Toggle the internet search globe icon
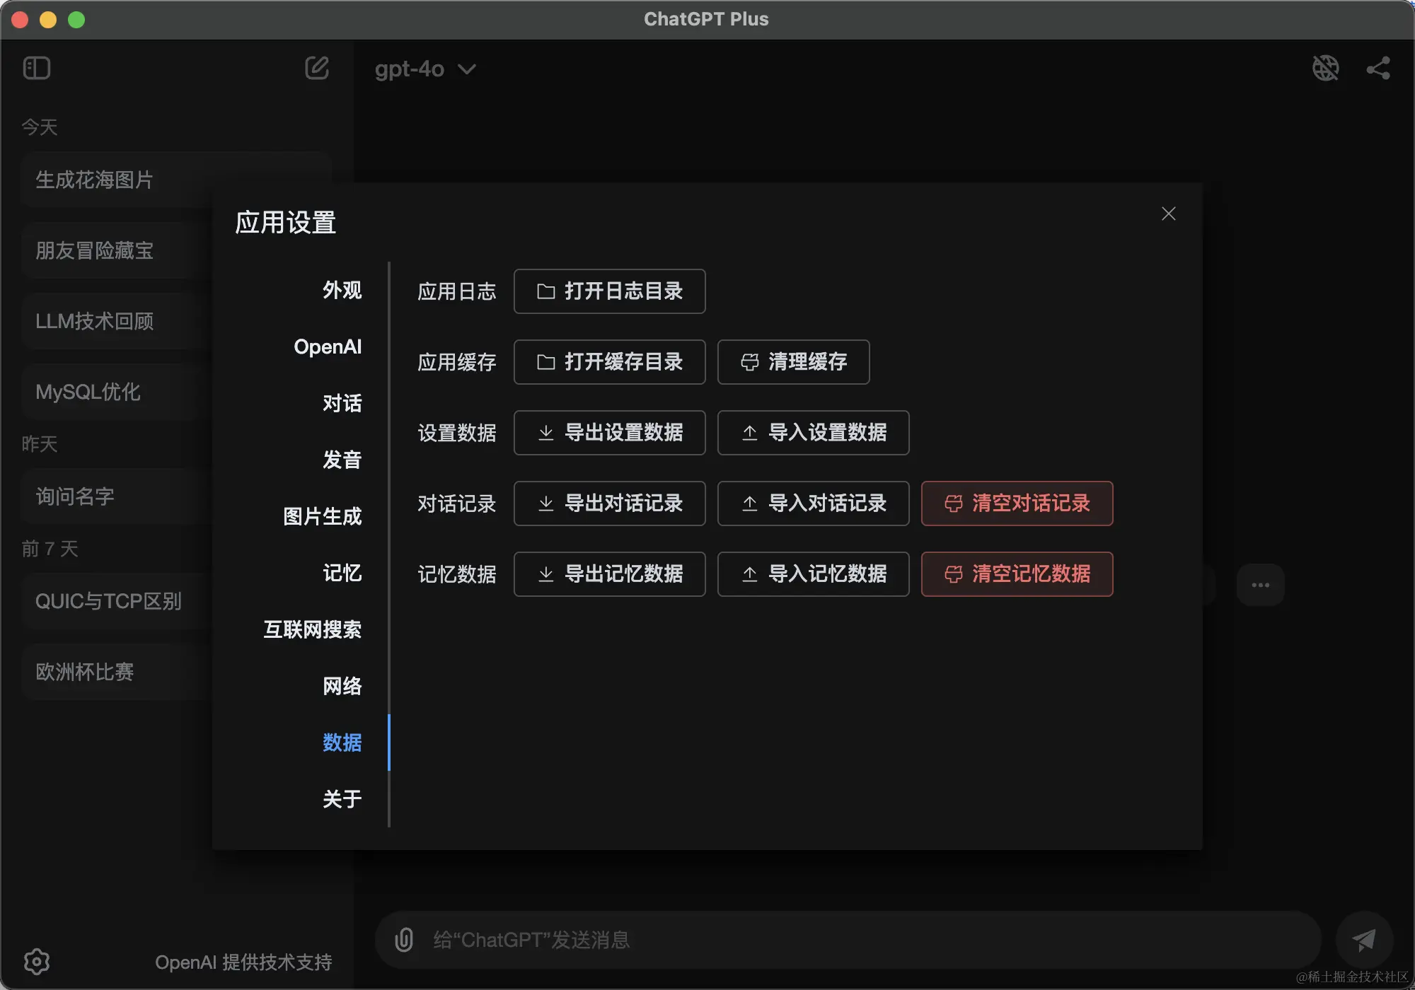 click(1325, 69)
